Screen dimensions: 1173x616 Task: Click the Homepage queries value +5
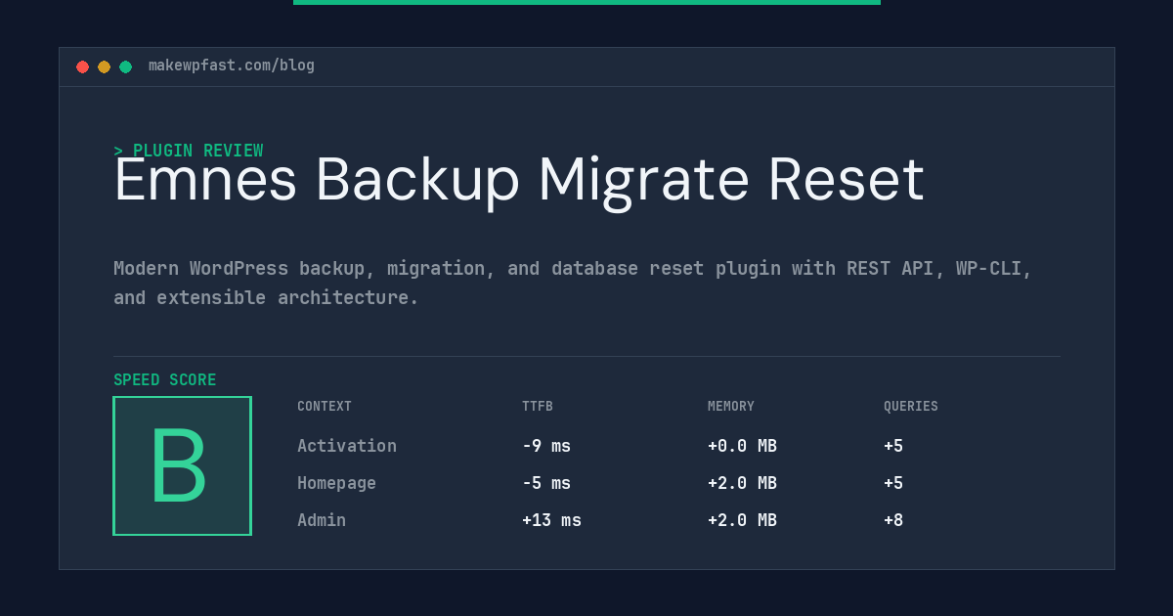tap(893, 483)
